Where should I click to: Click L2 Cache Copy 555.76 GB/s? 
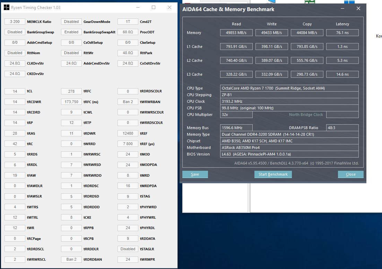pyautogui.click(x=307, y=60)
